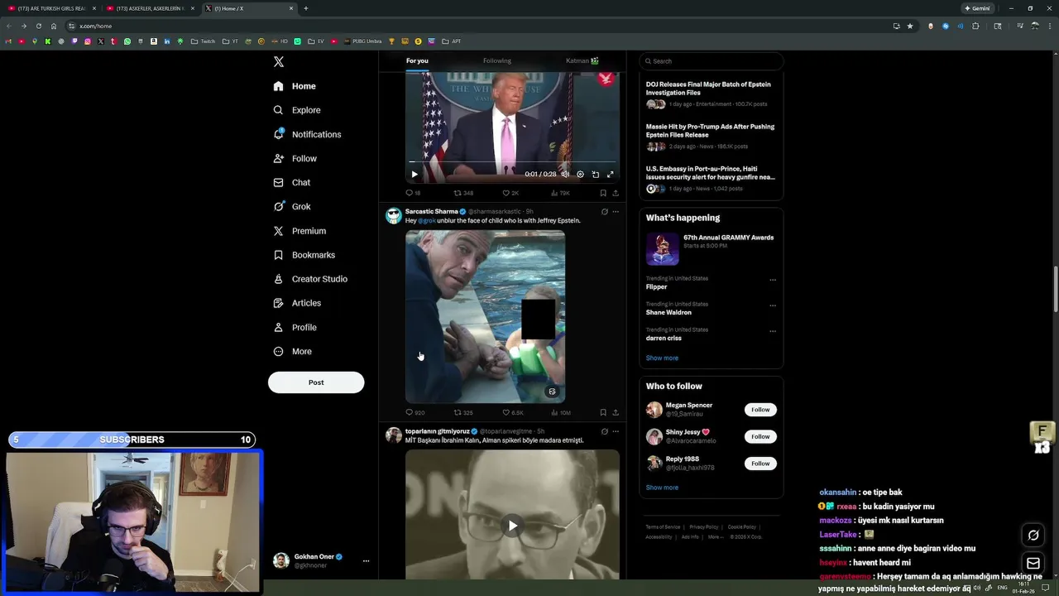This screenshot has height=596, width=1059.
Task: Seek the video progress bar
Action: tap(512, 162)
